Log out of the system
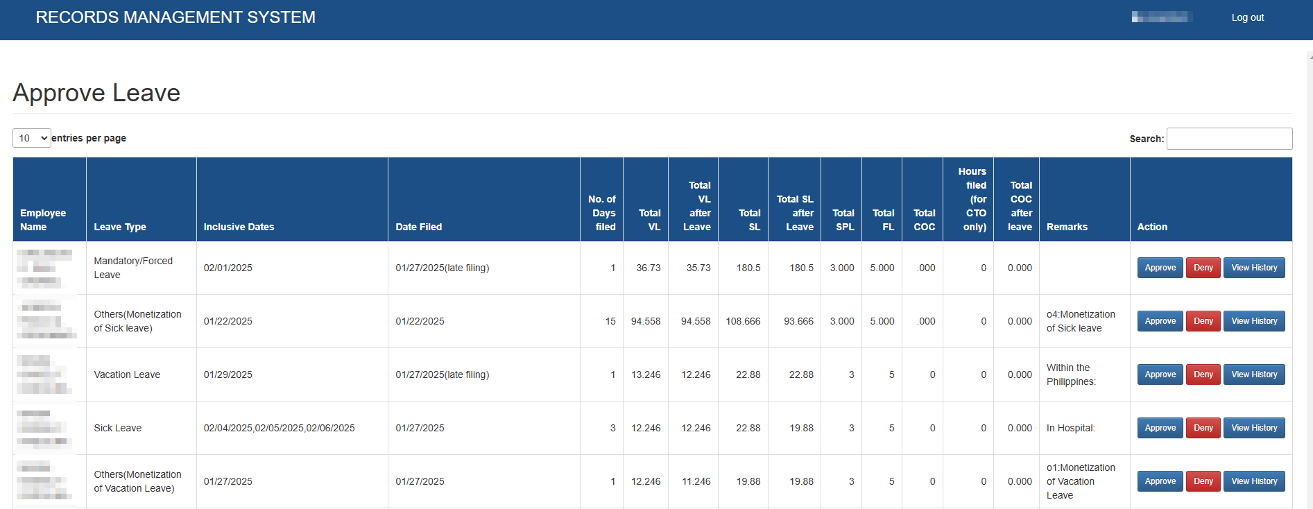This screenshot has height=509, width=1313. point(1247,17)
